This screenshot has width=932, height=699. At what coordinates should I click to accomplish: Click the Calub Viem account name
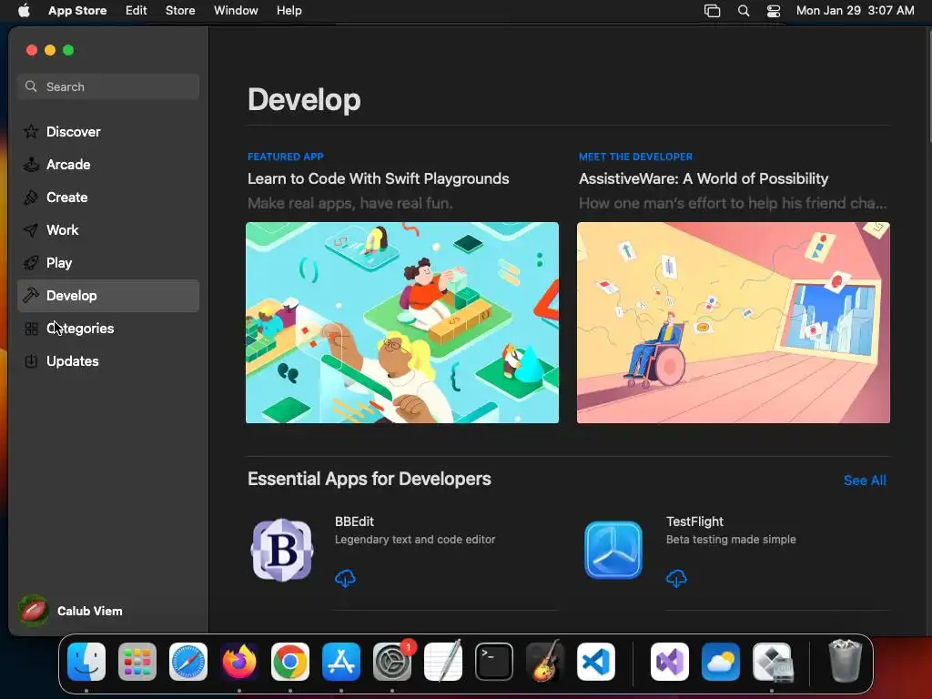[90, 611]
